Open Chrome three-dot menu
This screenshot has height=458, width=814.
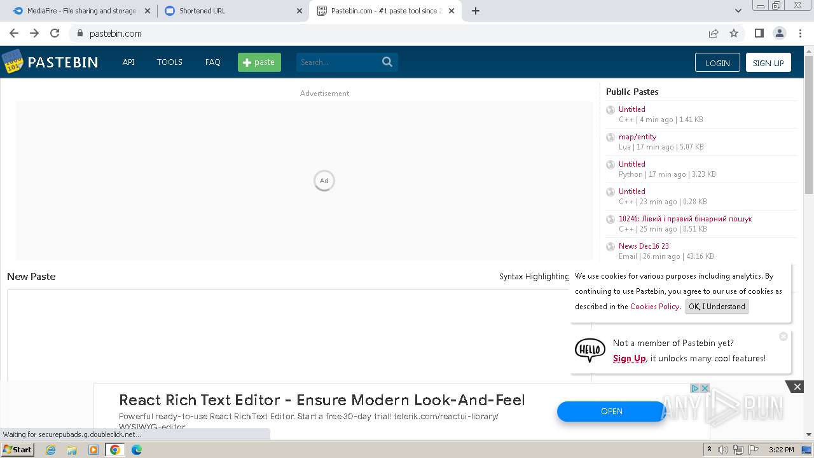click(x=799, y=33)
